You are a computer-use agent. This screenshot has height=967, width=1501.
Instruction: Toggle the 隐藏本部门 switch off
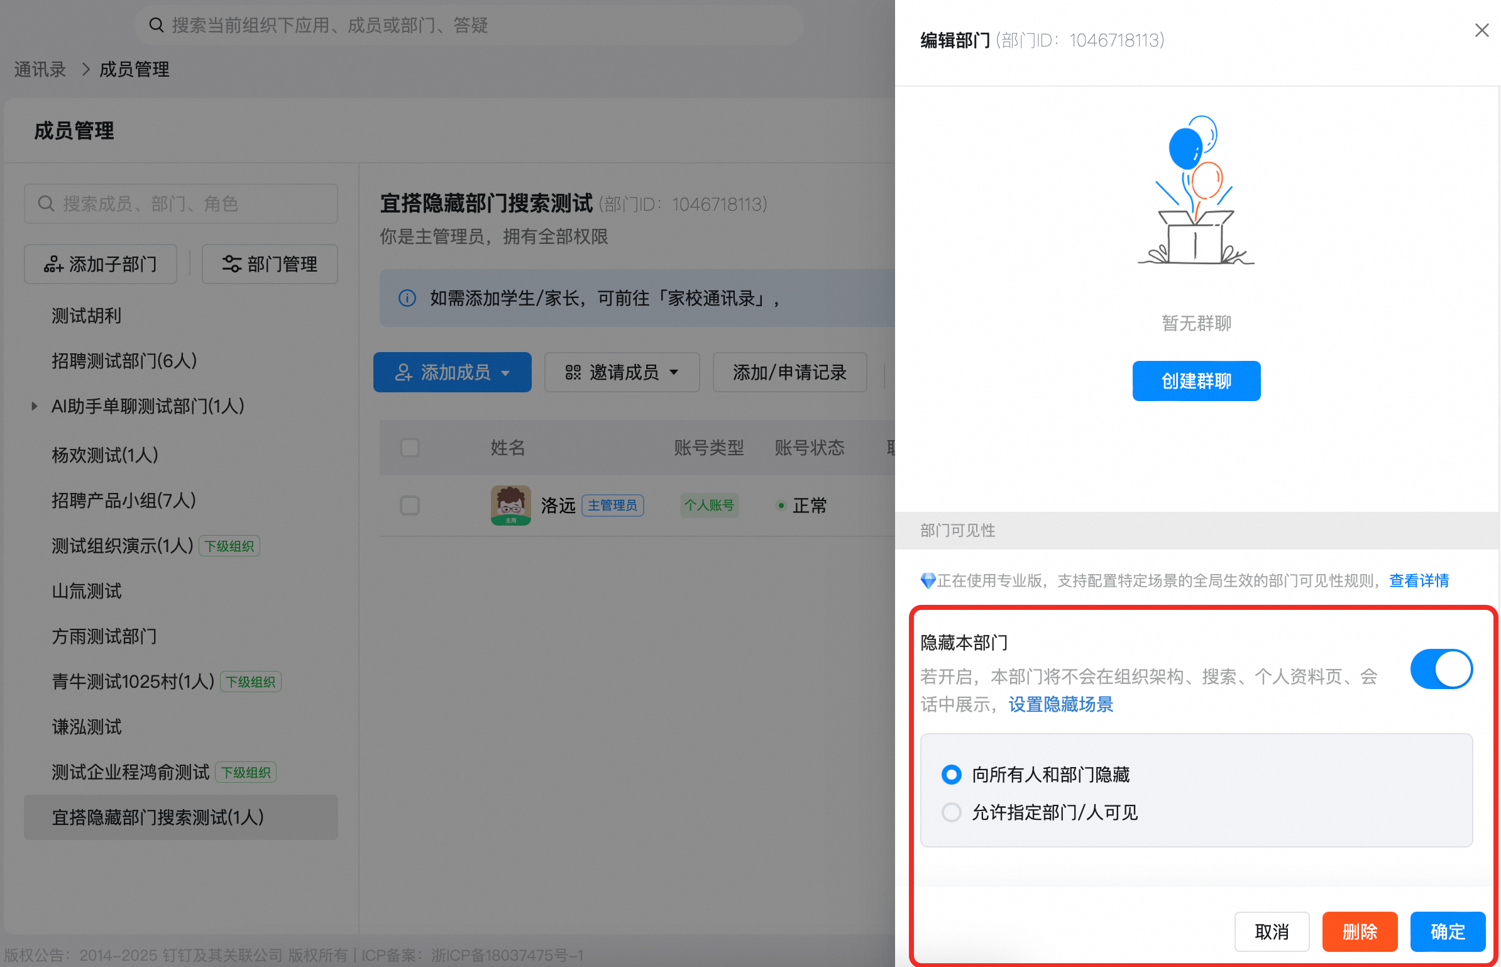(x=1441, y=669)
